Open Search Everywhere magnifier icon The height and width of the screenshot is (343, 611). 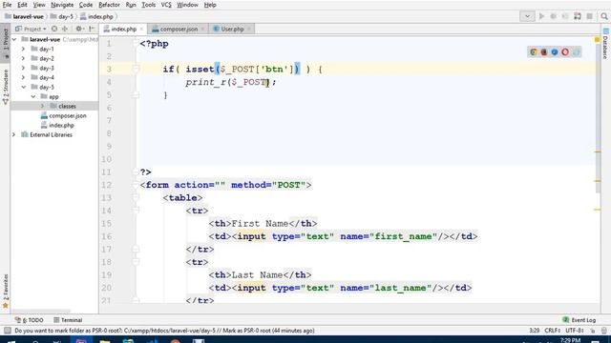[604, 16]
